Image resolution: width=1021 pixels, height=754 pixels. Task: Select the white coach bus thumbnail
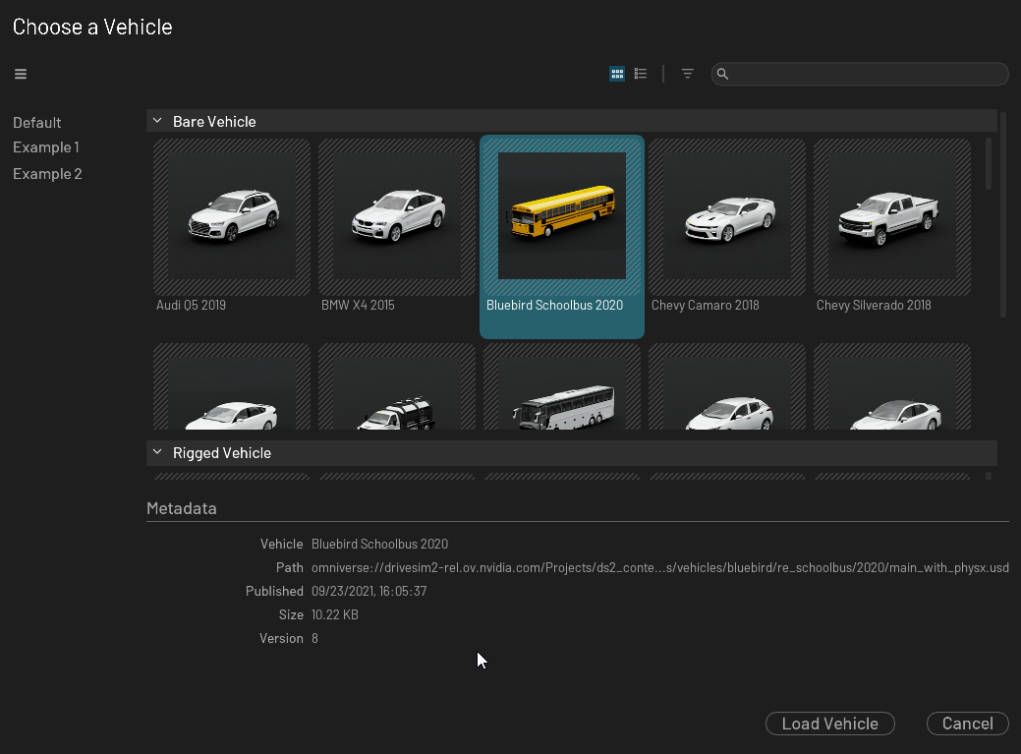[x=561, y=403]
